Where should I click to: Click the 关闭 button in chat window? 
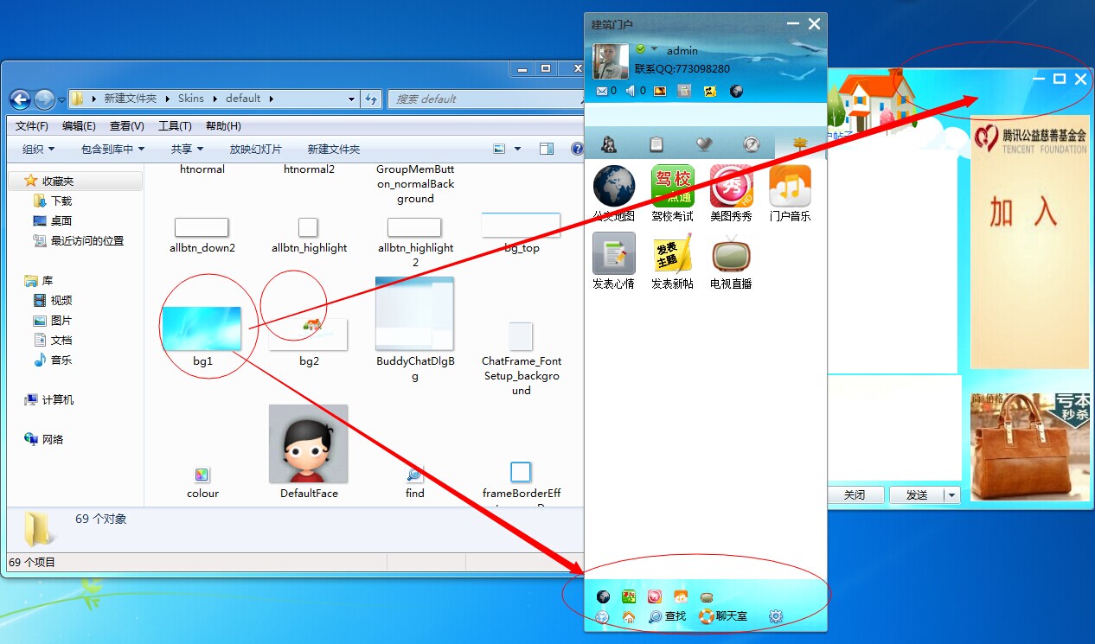(855, 495)
